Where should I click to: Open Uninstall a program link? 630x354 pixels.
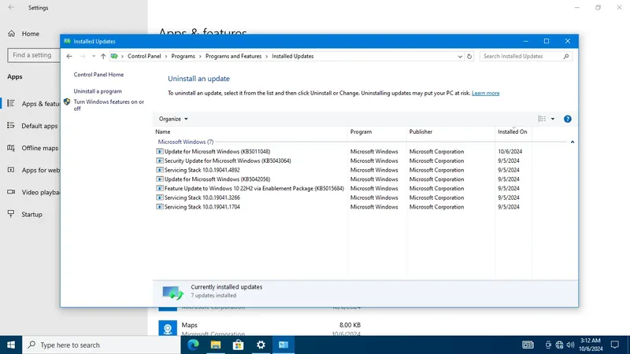tap(98, 91)
